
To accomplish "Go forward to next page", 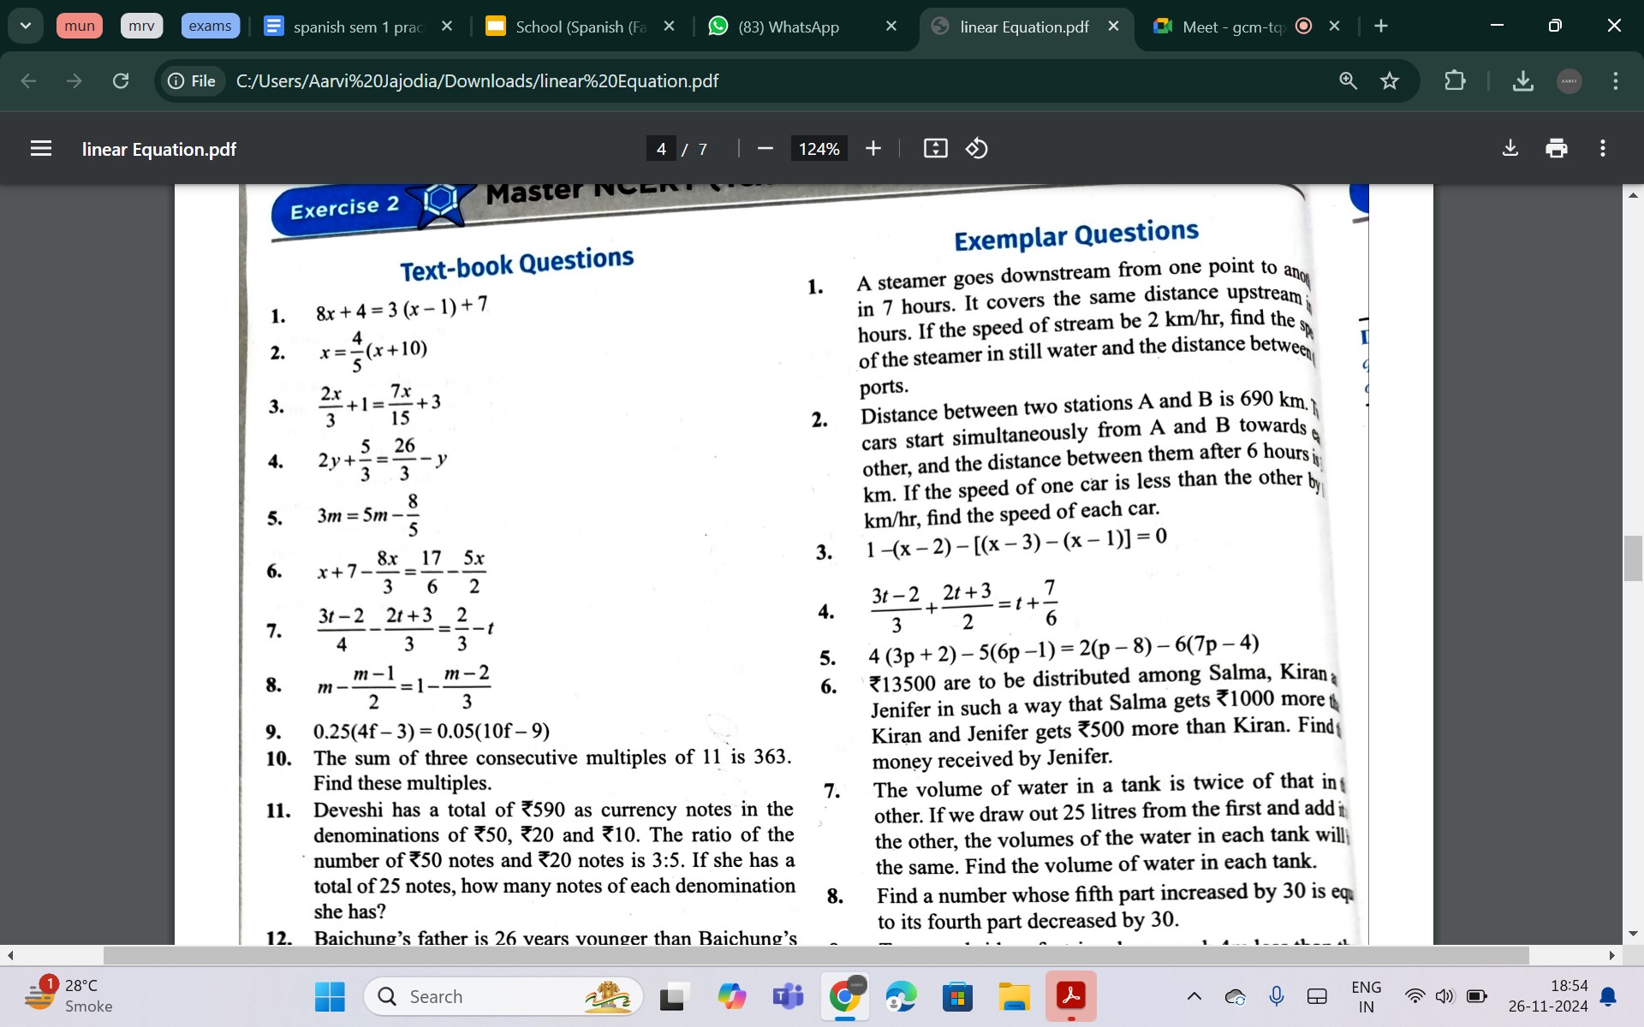I will click(x=74, y=80).
